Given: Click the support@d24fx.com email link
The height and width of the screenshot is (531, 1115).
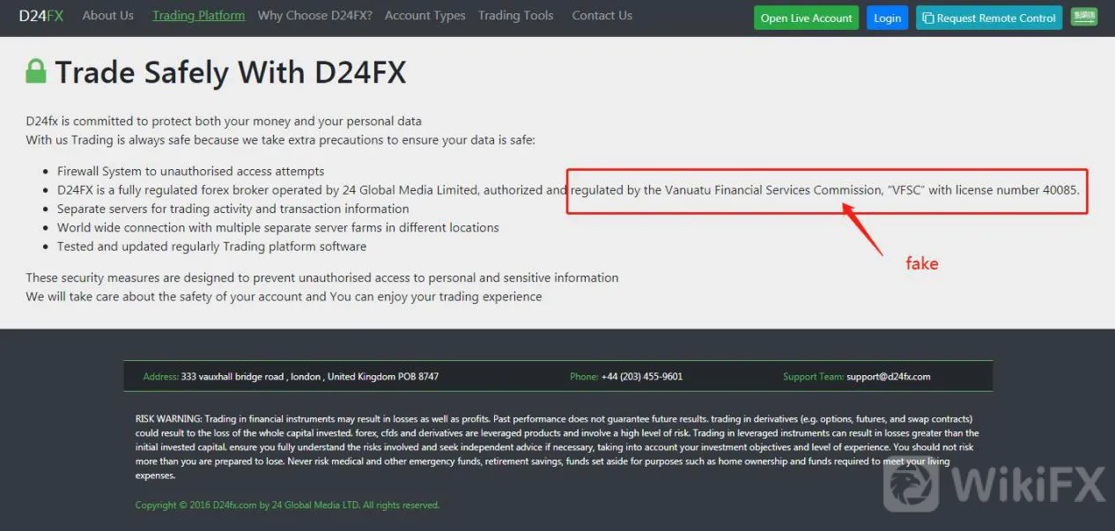Looking at the screenshot, I should coord(889,377).
